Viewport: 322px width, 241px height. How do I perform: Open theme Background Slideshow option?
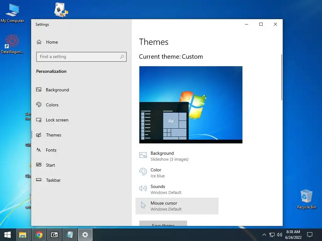click(x=177, y=156)
